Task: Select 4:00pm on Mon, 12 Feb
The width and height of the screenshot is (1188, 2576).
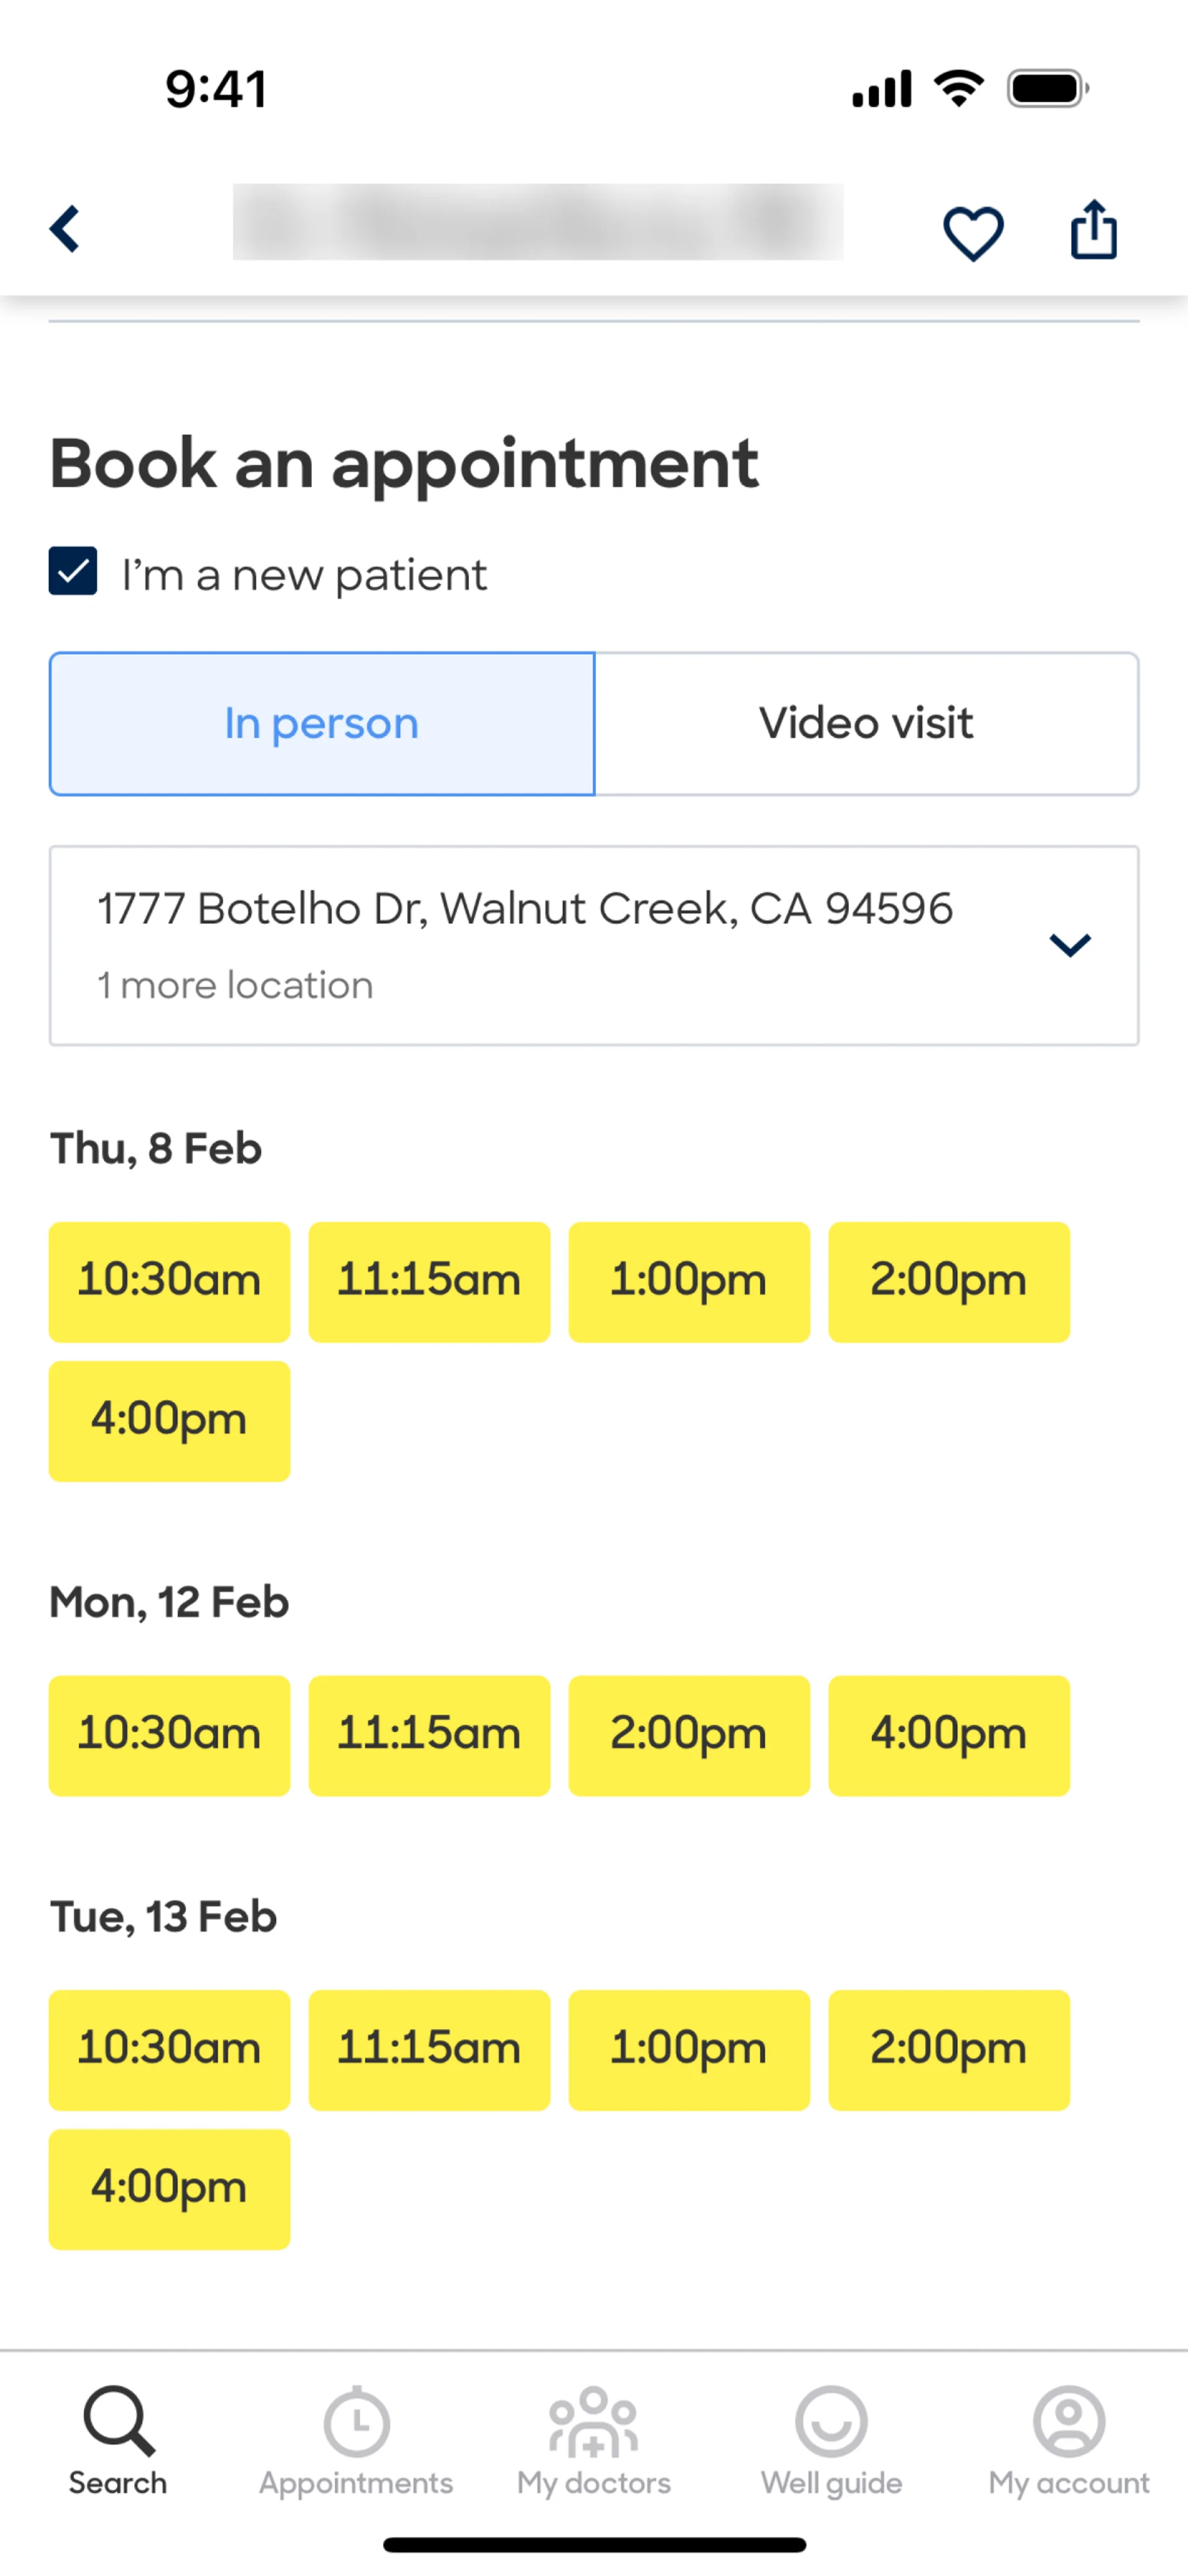Action: click(948, 1735)
